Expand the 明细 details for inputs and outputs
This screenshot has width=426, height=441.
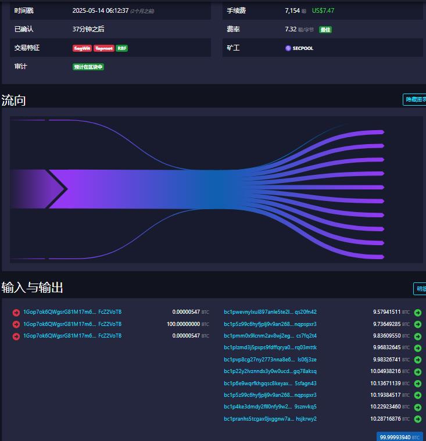tap(420, 289)
